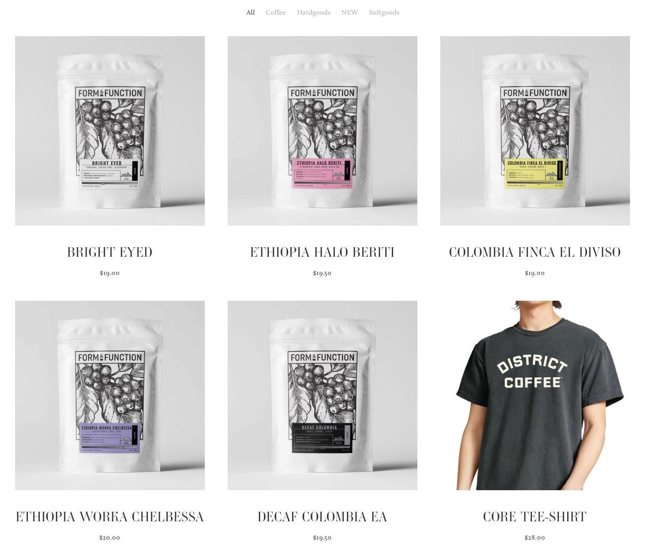The height and width of the screenshot is (552, 646).
Task: Click the $20.00 price under Worka Chelbessa
Action: [x=110, y=538]
